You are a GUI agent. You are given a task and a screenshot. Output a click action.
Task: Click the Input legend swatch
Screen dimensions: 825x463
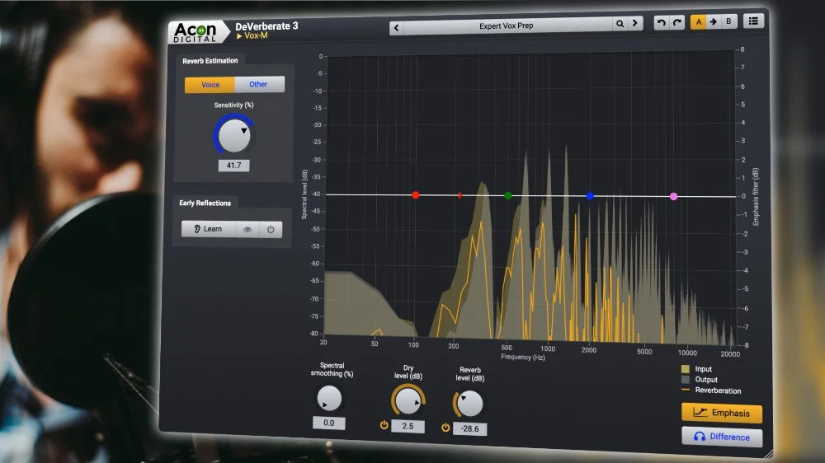pos(685,369)
